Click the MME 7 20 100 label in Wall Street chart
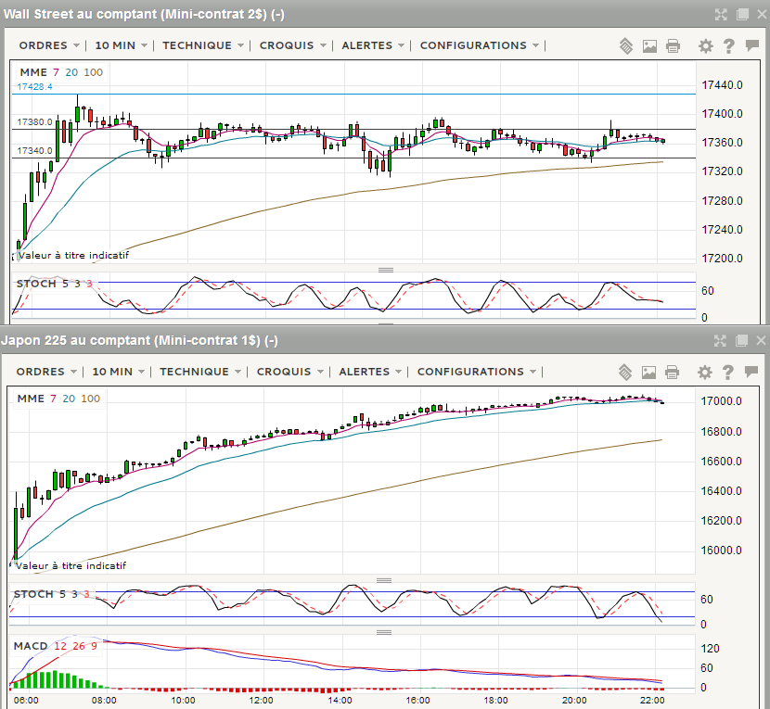 tap(59, 71)
